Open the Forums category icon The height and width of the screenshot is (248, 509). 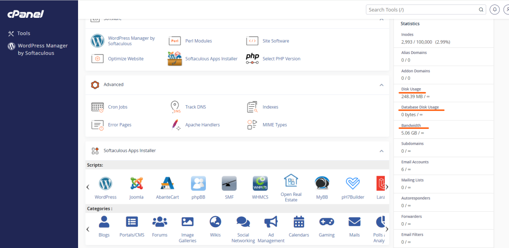tap(160, 222)
